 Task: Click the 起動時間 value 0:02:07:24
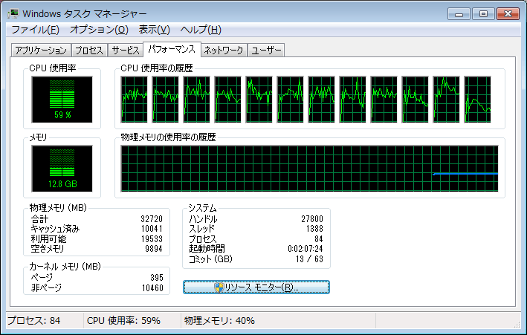[x=305, y=249]
